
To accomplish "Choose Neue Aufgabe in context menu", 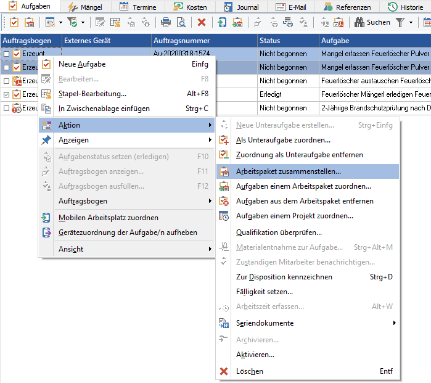I will tap(127, 64).
